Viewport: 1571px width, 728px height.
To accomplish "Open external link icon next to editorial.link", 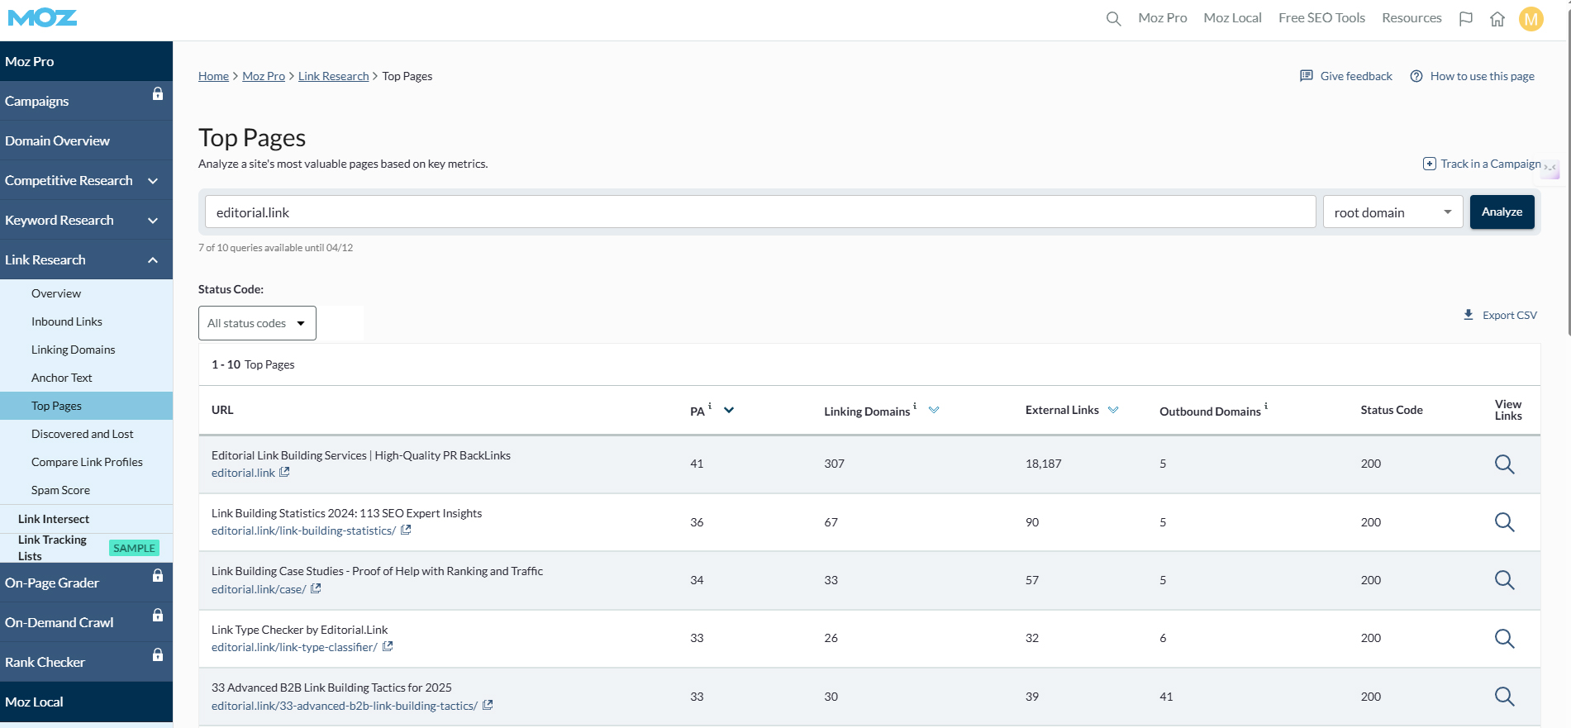I will (x=284, y=472).
